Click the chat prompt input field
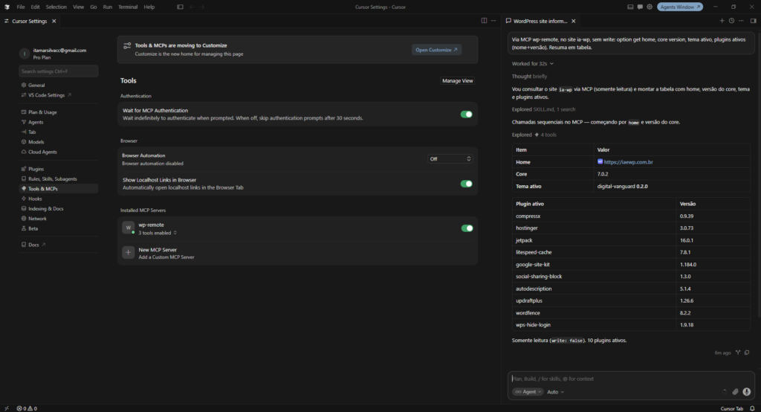Viewport: 761px width, 412px height. [x=631, y=379]
